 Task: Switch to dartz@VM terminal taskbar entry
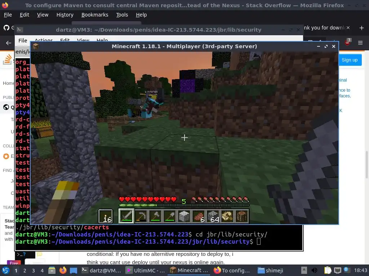coord(101,270)
